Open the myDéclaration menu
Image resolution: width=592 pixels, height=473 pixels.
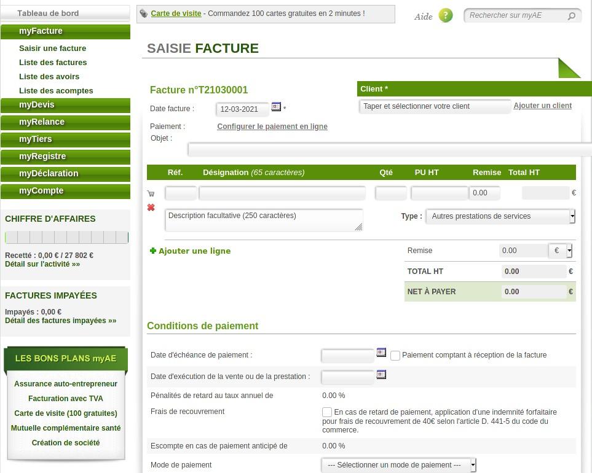tap(65, 174)
